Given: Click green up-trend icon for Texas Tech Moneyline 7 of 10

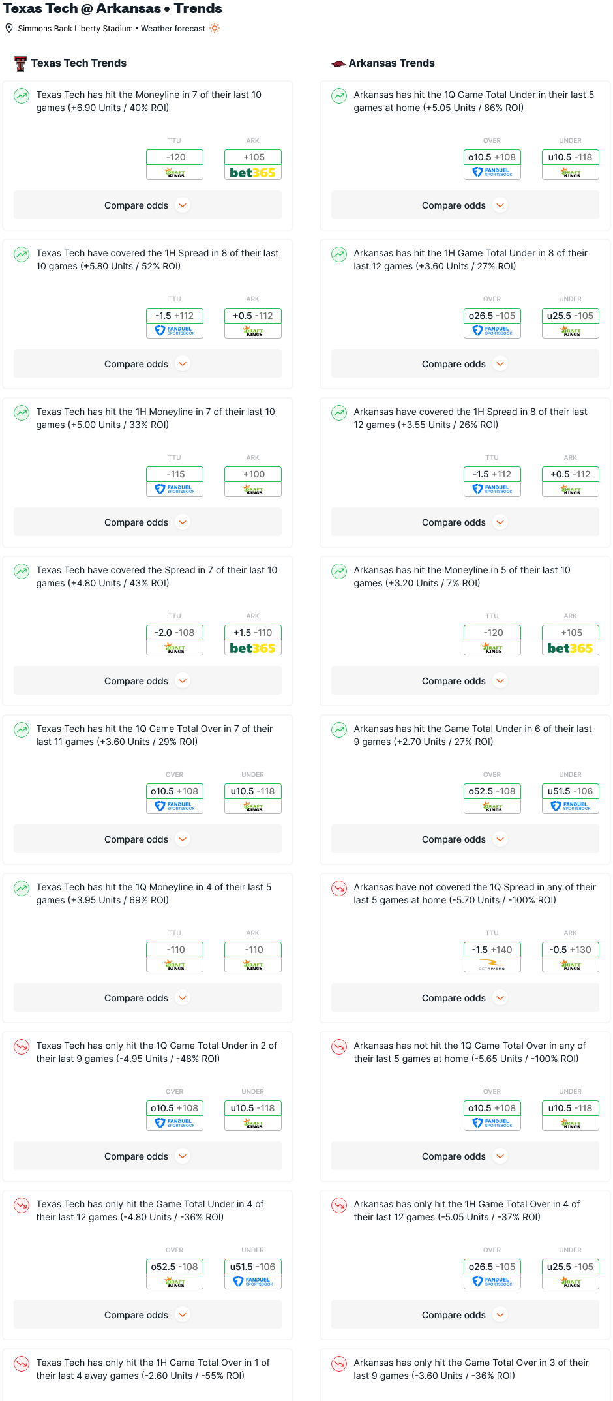Looking at the screenshot, I should [22, 96].
